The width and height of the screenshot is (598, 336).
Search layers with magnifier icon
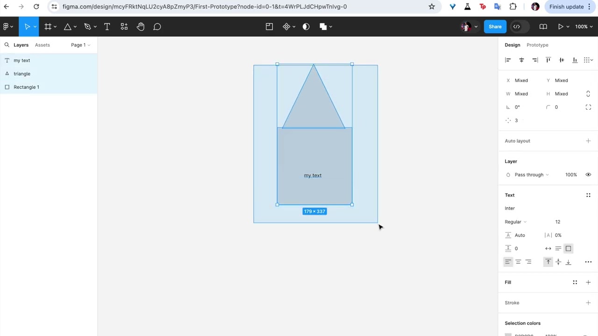click(x=7, y=45)
